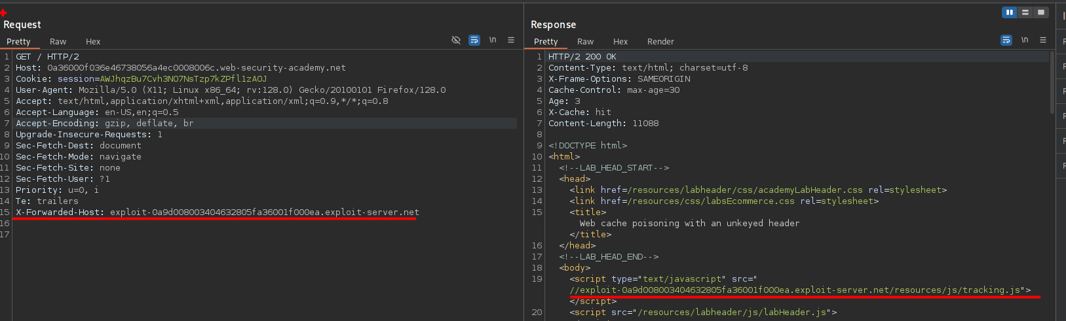Click the HTTP/2 200 OK status line
Image resolution: width=1066 pixels, height=321 pixels.
(582, 57)
